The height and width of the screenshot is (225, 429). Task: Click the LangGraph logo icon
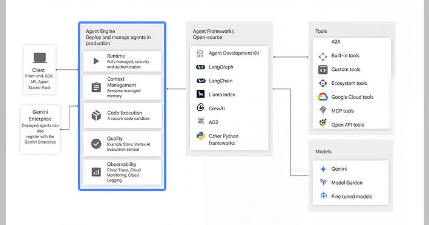pos(201,67)
